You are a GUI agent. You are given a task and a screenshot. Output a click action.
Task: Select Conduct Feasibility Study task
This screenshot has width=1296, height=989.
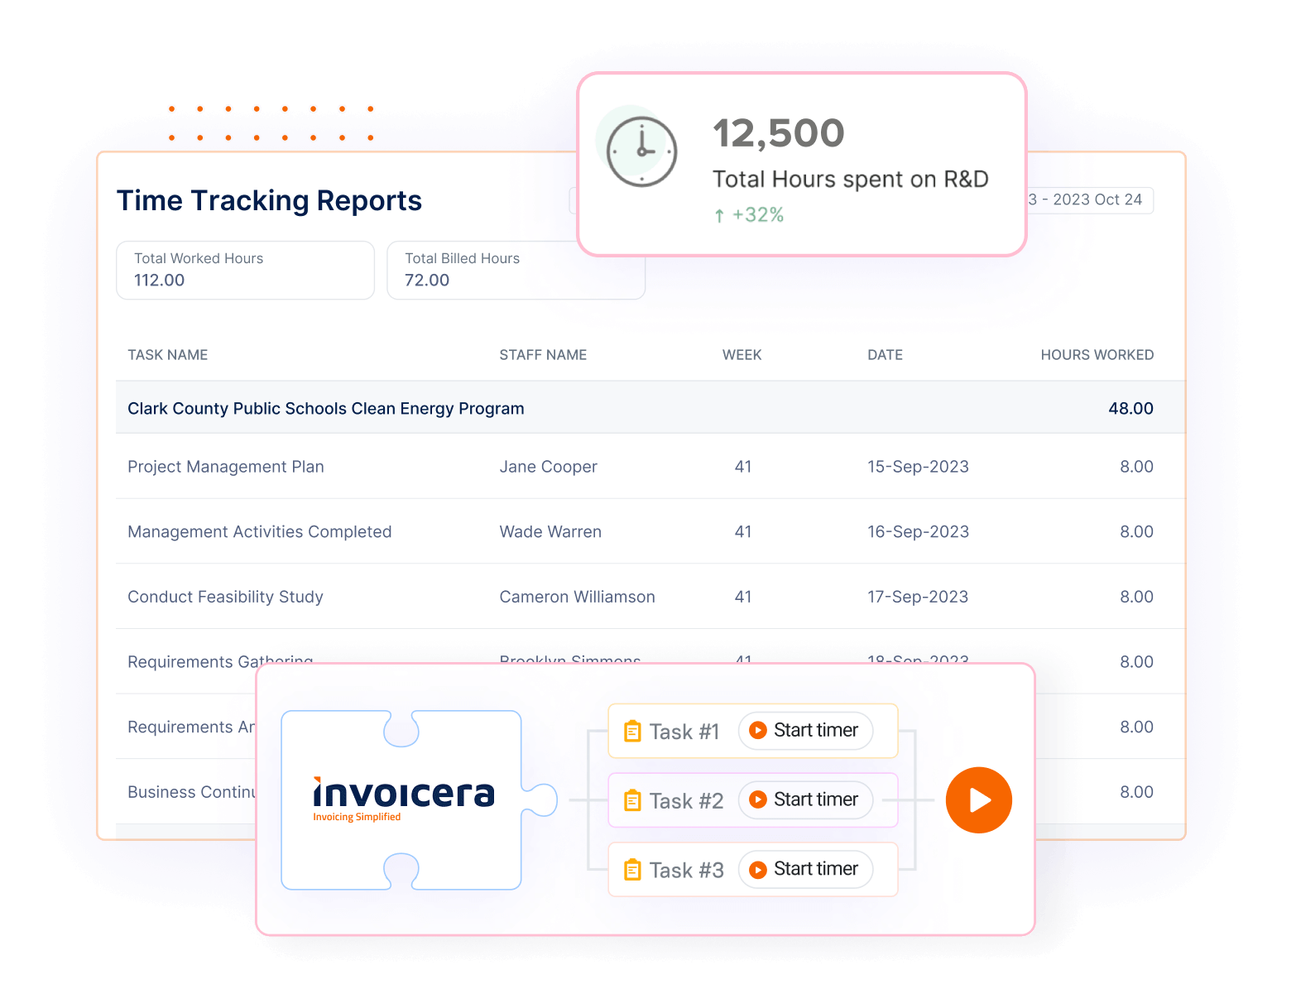point(225,597)
